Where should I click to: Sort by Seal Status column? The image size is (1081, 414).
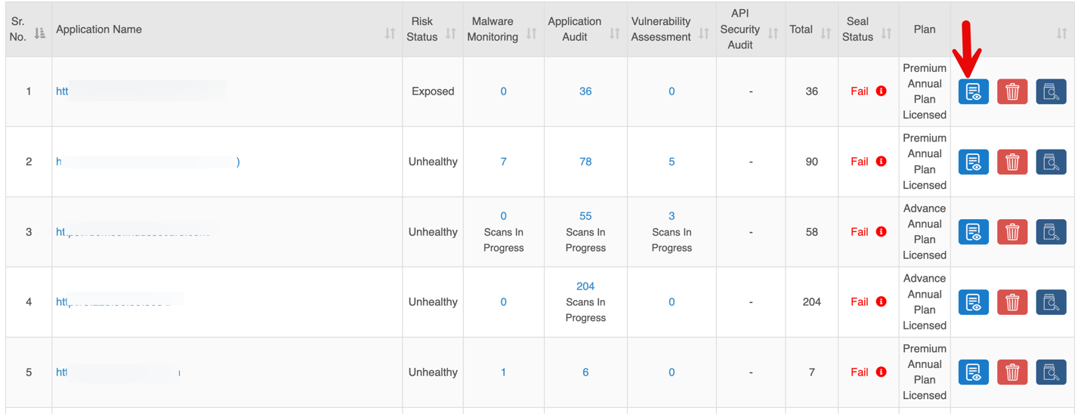point(887,33)
